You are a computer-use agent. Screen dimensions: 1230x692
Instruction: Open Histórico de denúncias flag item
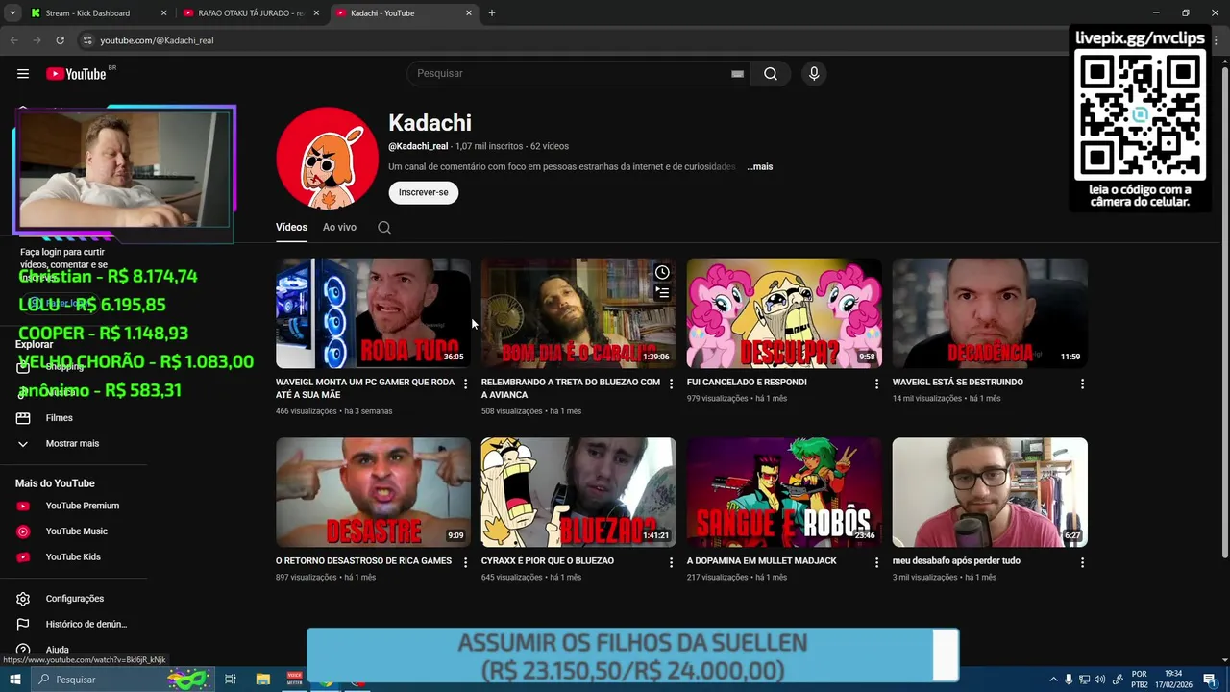(x=72, y=624)
